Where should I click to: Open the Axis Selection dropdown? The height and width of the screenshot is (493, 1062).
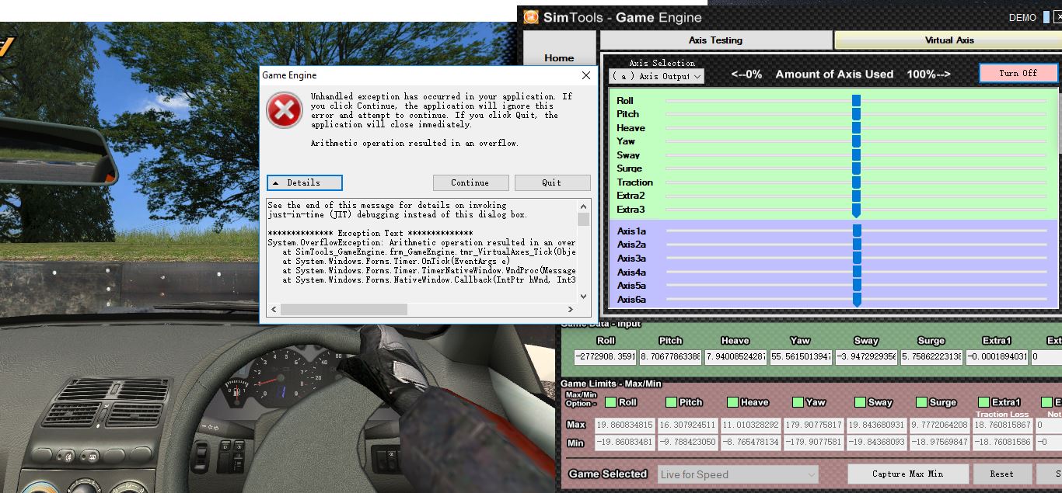pyautogui.click(x=656, y=76)
